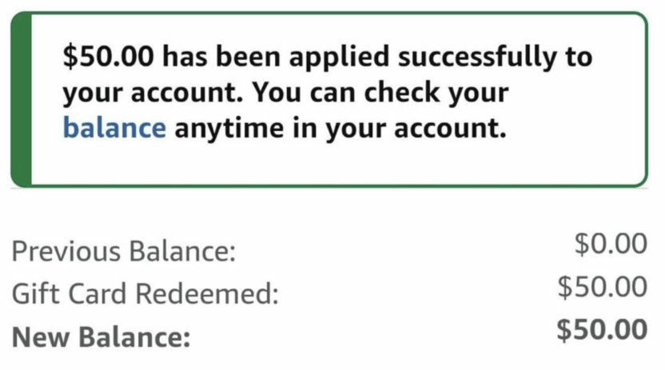Open the blue "balance" link

click(x=113, y=128)
